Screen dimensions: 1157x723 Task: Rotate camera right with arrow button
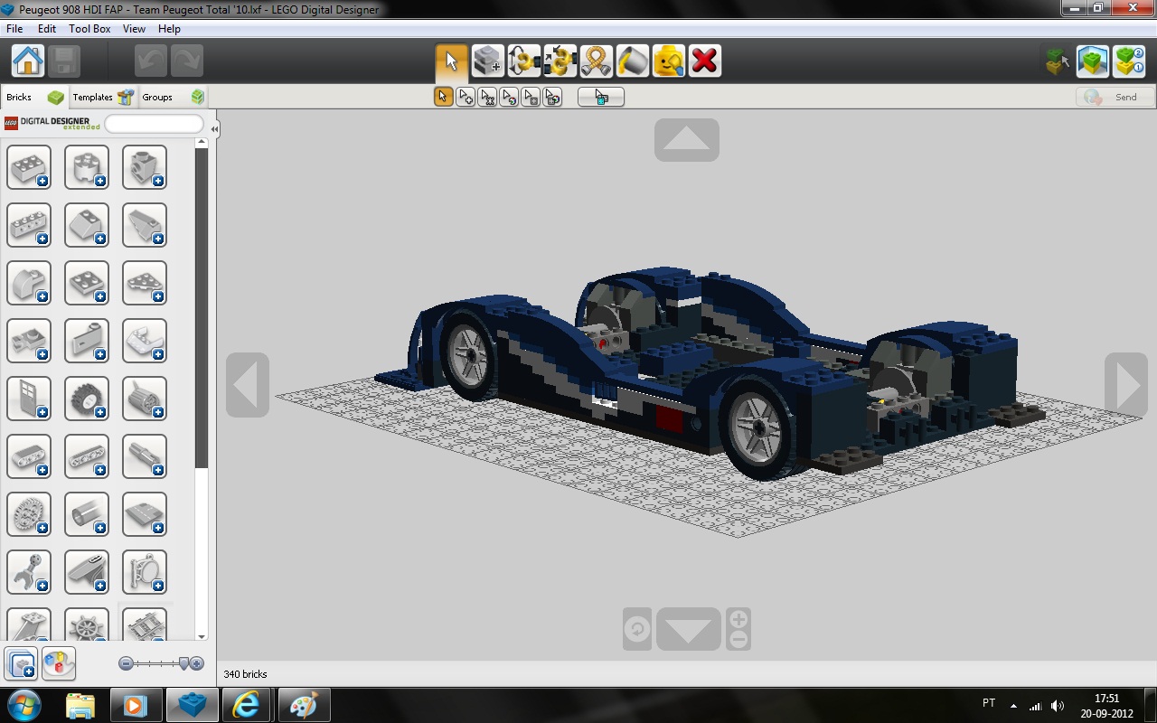pyautogui.click(x=1126, y=385)
